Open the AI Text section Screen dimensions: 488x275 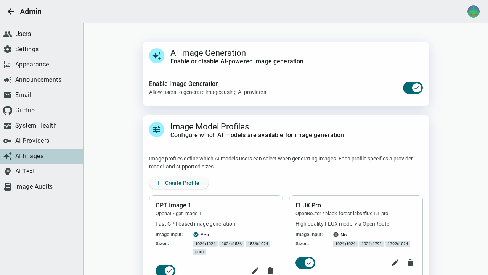click(x=42, y=171)
